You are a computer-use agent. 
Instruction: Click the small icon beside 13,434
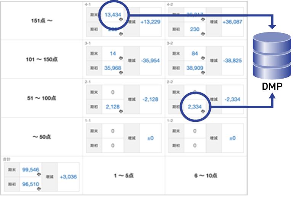[x=120, y=19]
